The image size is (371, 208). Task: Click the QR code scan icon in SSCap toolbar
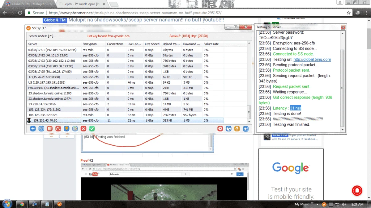pyautogui.click(x=41, y=129)
